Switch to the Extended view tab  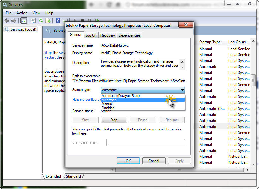pos(53,176)
